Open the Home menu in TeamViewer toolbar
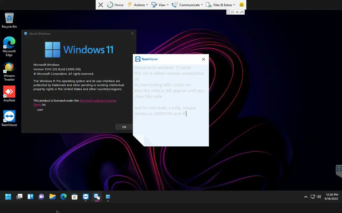 coord(115,5)
